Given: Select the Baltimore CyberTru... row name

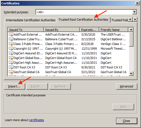Looking at the screenshot, I should pos(28,39).
